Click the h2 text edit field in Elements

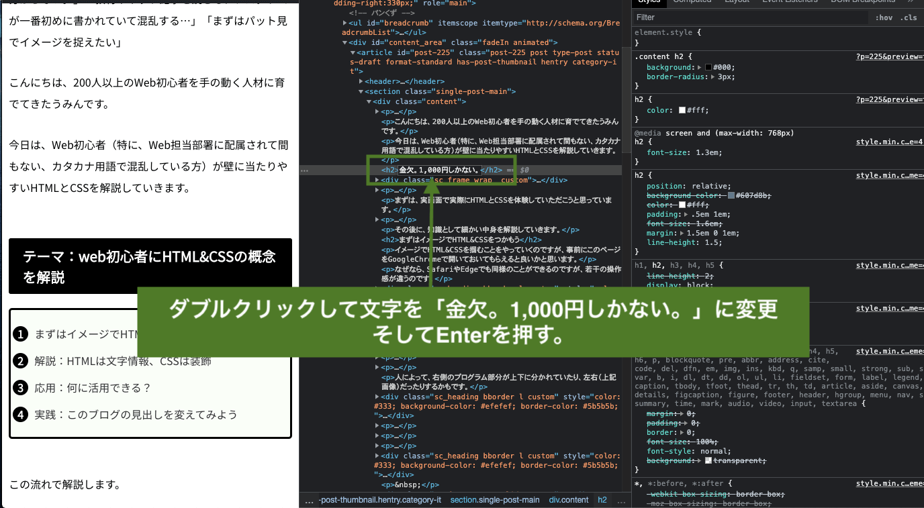(439, 170)
